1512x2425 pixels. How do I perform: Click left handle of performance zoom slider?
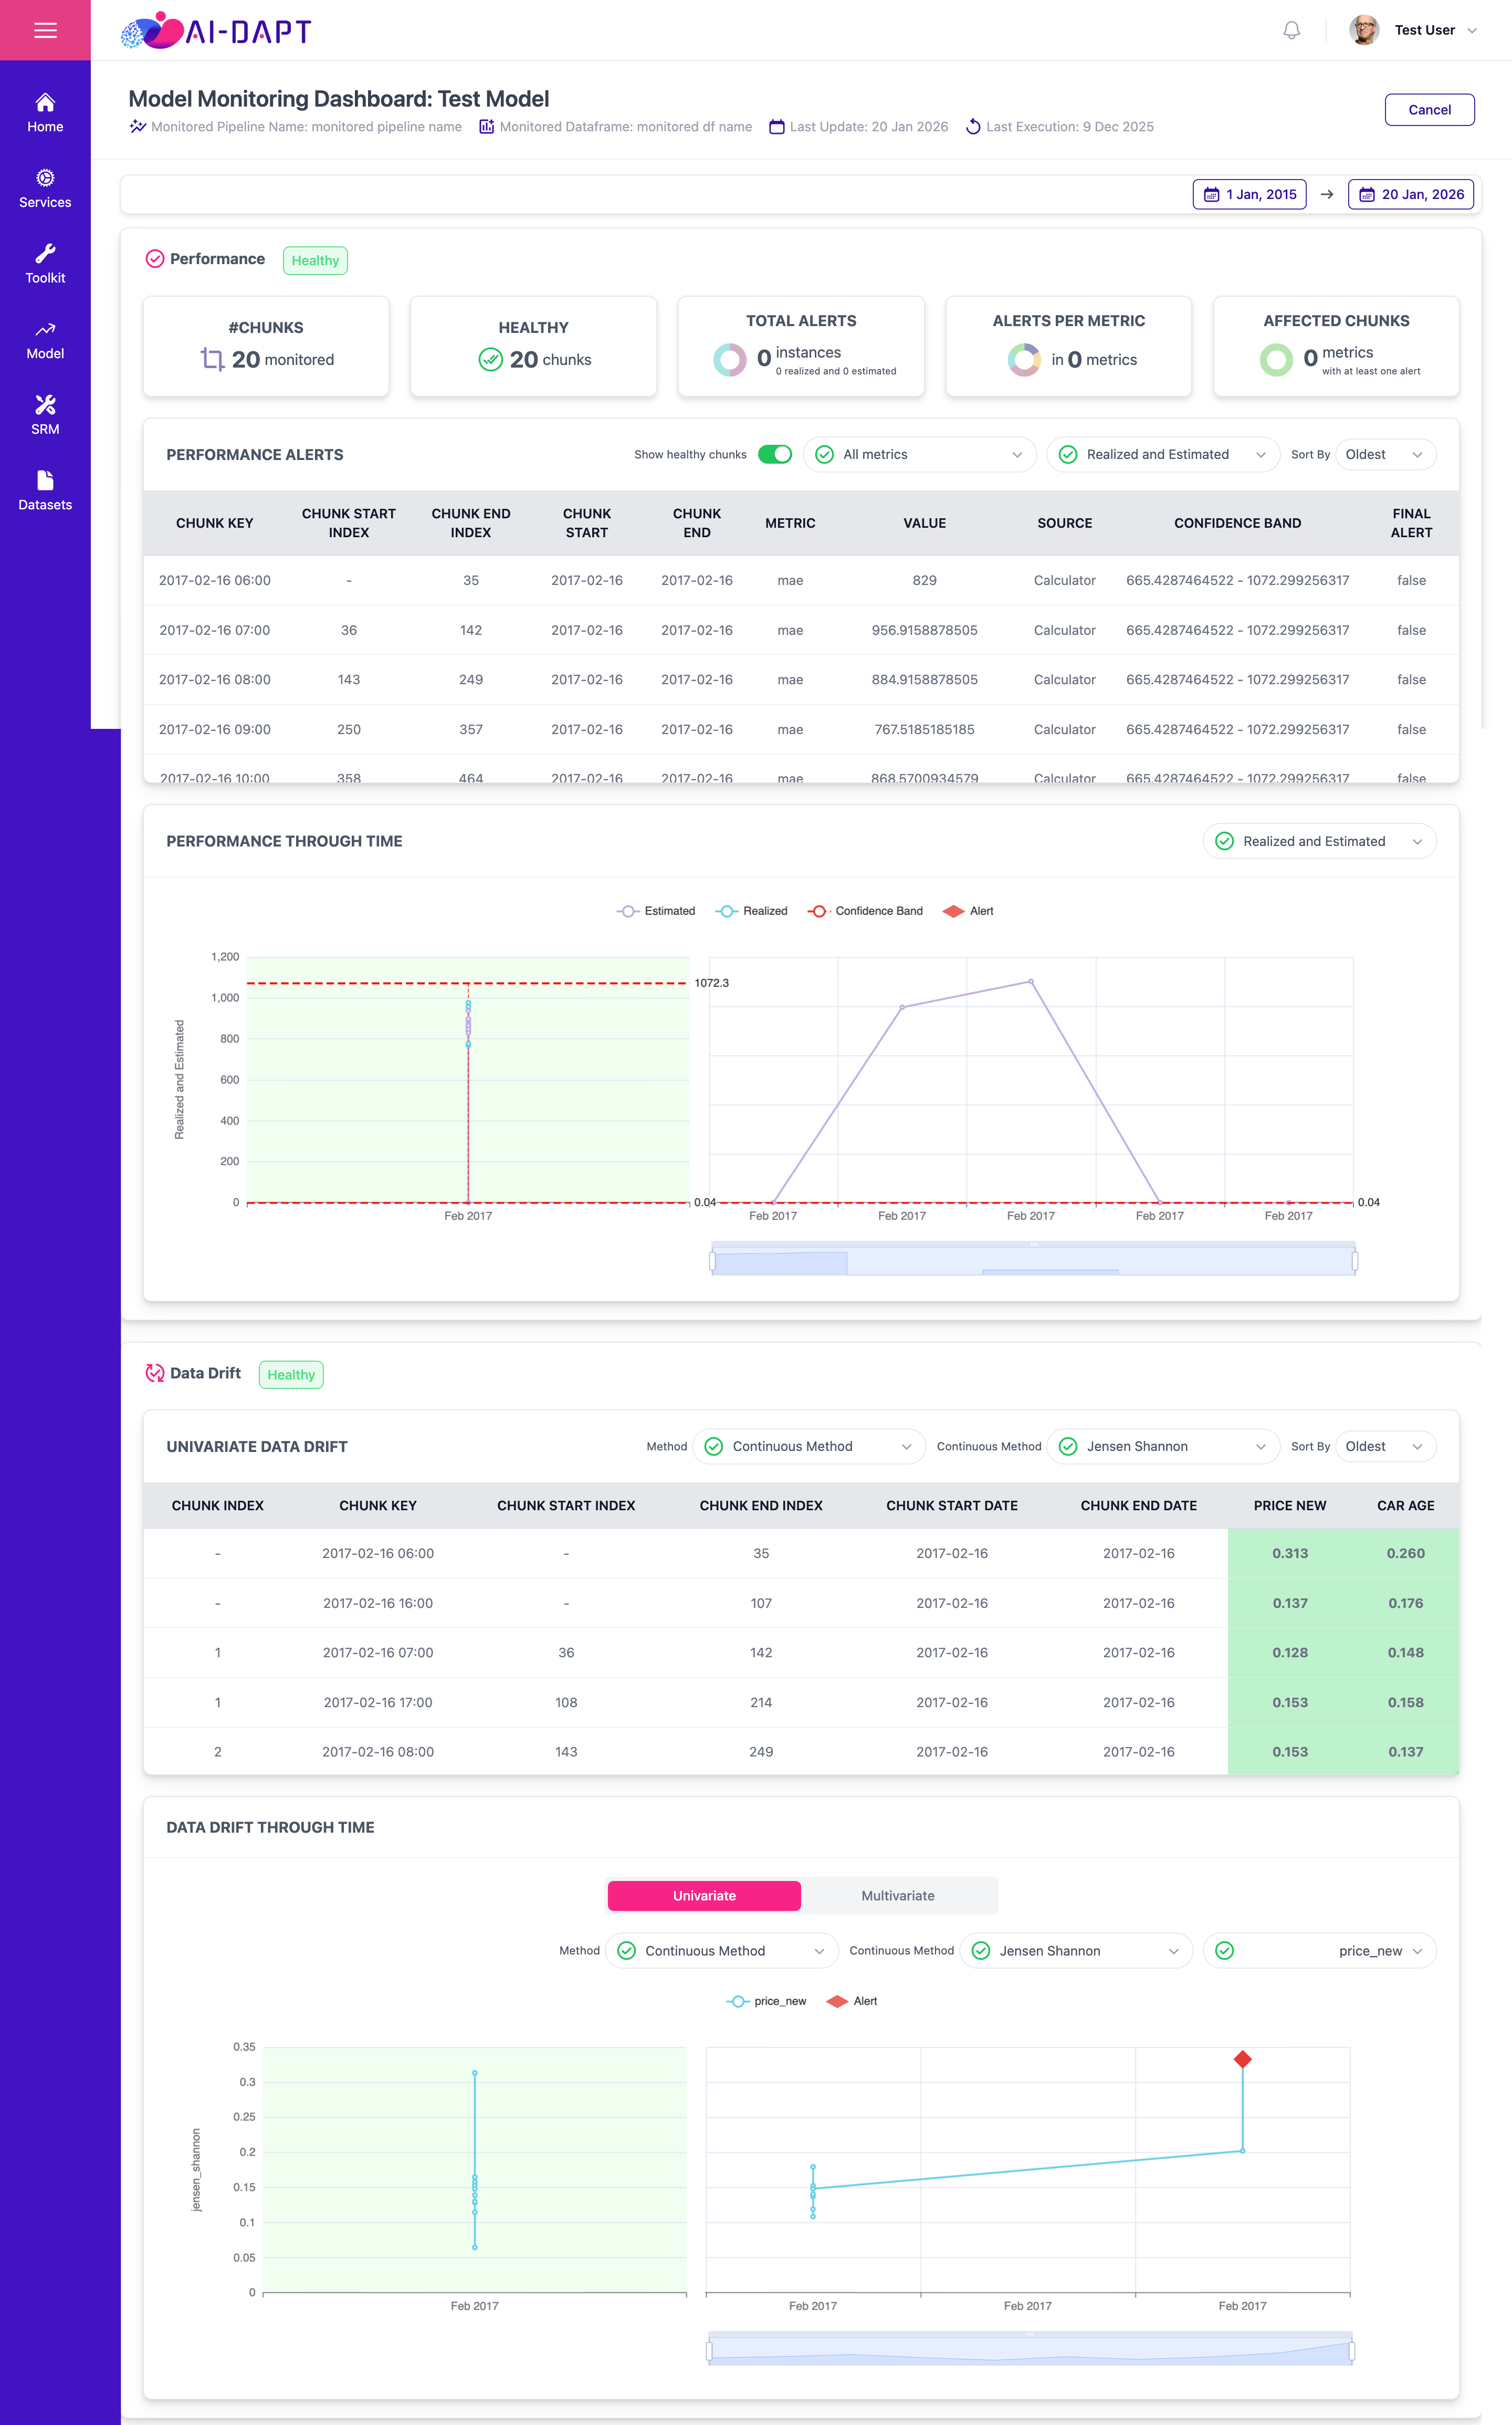712,1261
